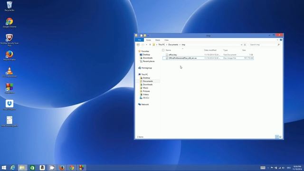Open Pictures under This PC
Viewport: 304px width, 171px height.
point(146,91)
